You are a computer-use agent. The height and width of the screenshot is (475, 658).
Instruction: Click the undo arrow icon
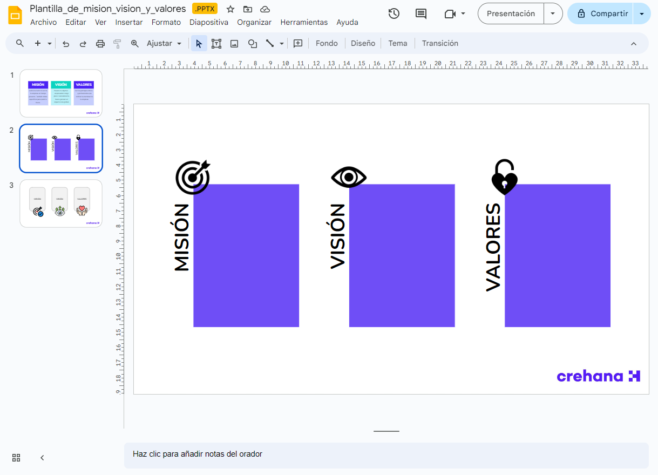[x=66, y=44]
